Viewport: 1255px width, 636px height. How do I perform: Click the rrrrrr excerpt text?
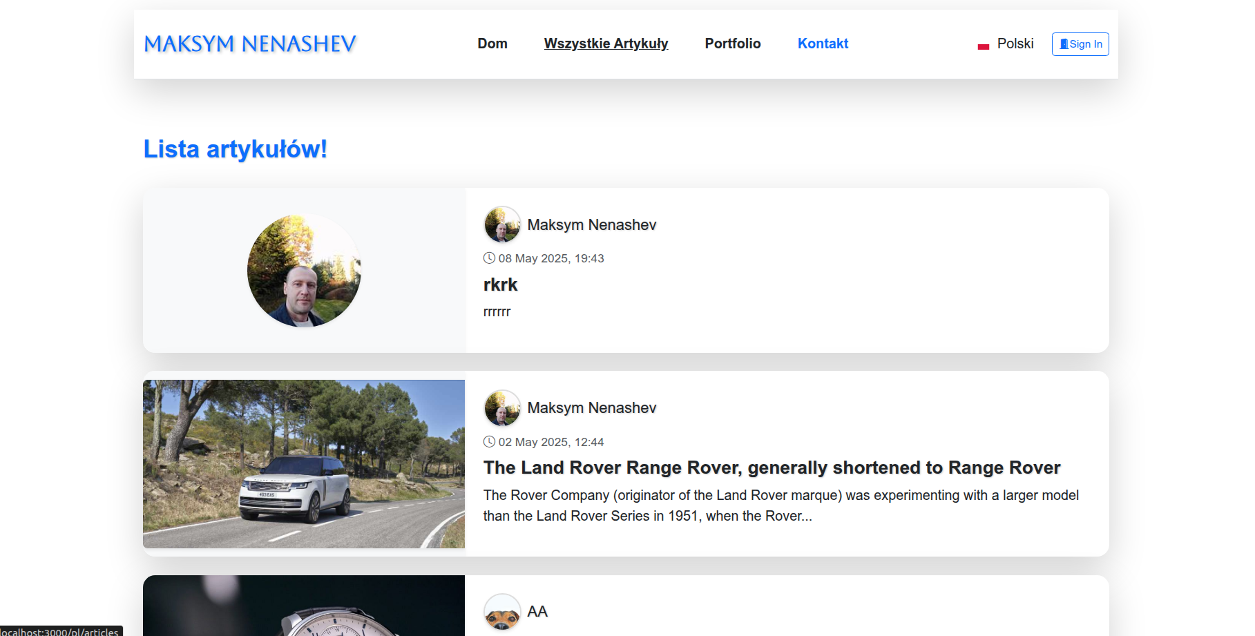coord(497,311)
